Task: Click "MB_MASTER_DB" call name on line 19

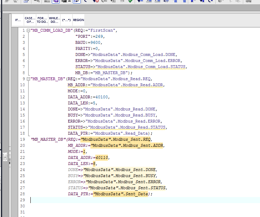Action: (48, 139)
